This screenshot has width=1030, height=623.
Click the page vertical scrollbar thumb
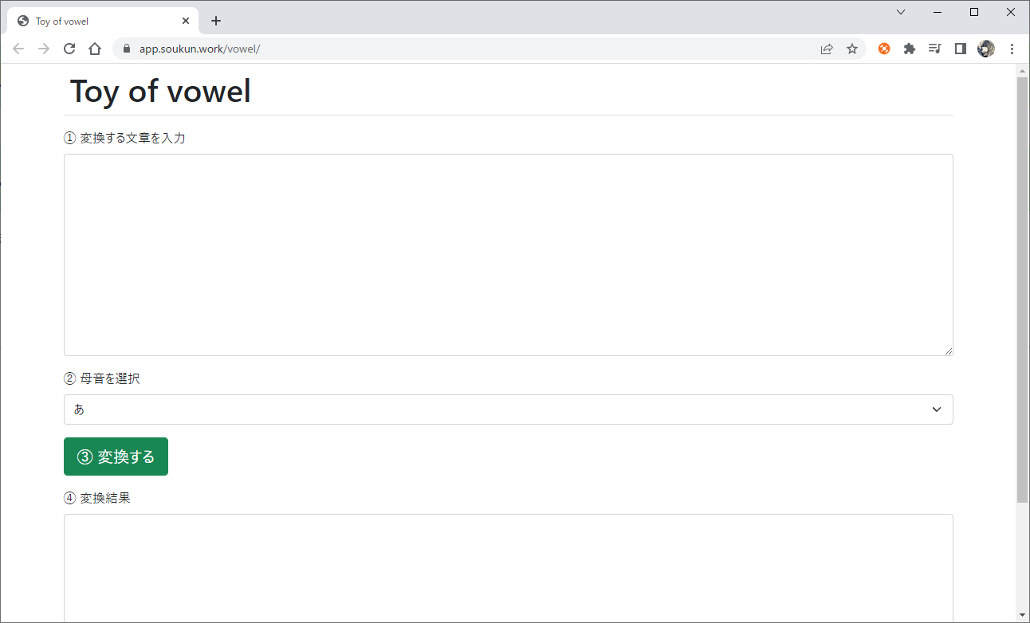click(x=1022, y=287)
